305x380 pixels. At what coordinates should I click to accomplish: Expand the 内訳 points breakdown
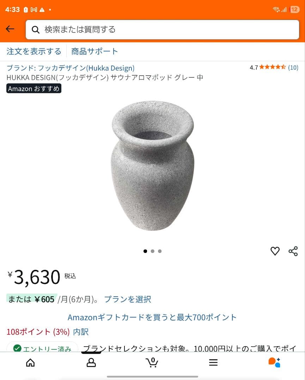(x=81, y=331)
